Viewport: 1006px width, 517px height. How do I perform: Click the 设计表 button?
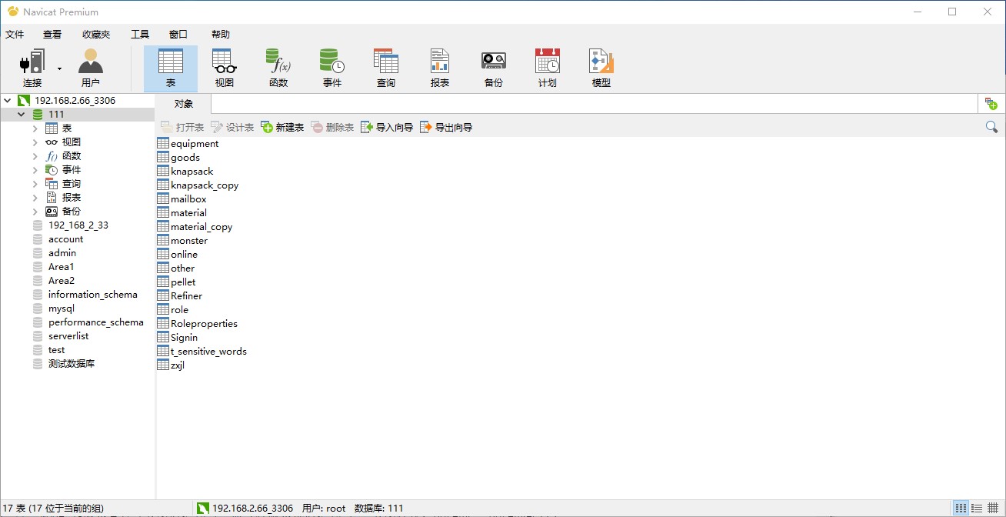point(232,127)
